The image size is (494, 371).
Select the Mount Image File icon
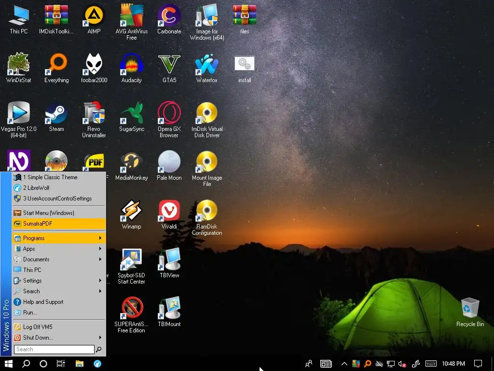(x=207, y=168)
